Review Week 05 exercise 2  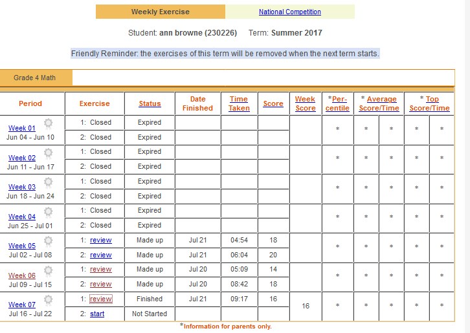click(101, 255)
